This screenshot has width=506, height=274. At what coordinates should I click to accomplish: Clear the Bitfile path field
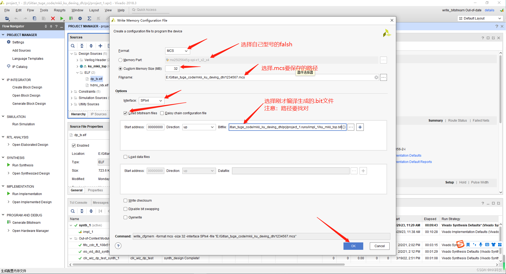(344, 127)
